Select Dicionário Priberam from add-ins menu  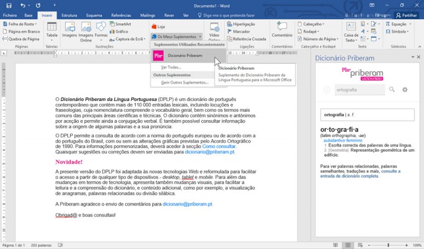[x=184, y=56]
